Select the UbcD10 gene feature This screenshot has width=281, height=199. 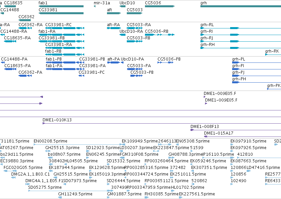click(x=123, y=6)
